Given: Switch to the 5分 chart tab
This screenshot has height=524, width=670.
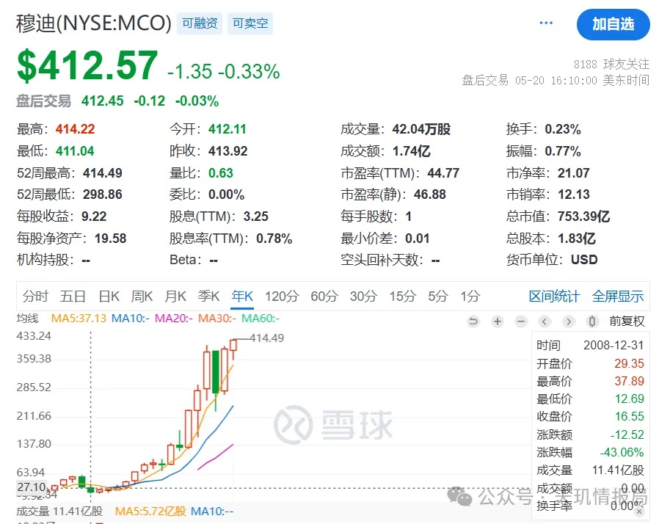Looking at the screenshot, I should (x=438, y=296).
